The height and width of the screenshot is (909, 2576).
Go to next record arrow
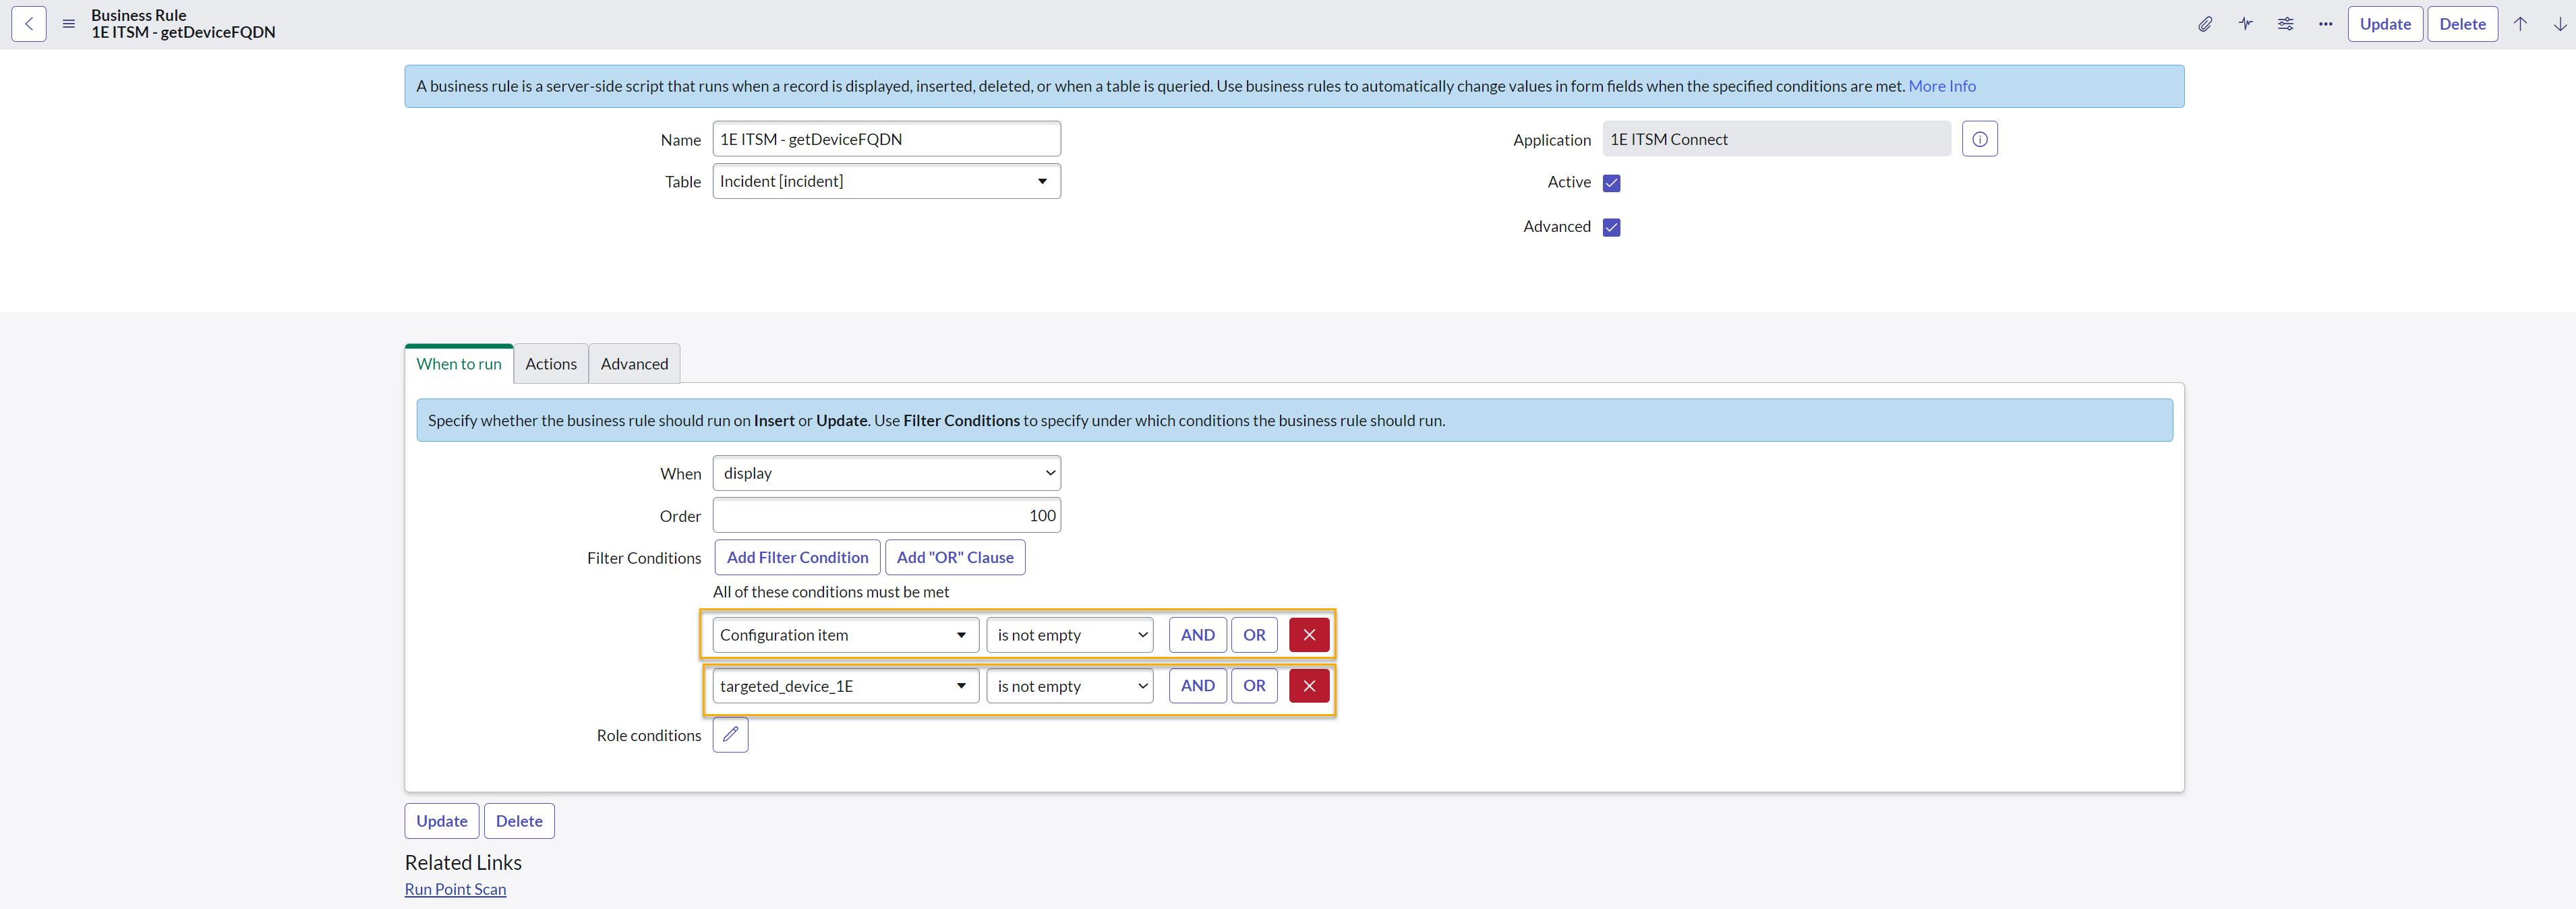tap(2559, 24)
